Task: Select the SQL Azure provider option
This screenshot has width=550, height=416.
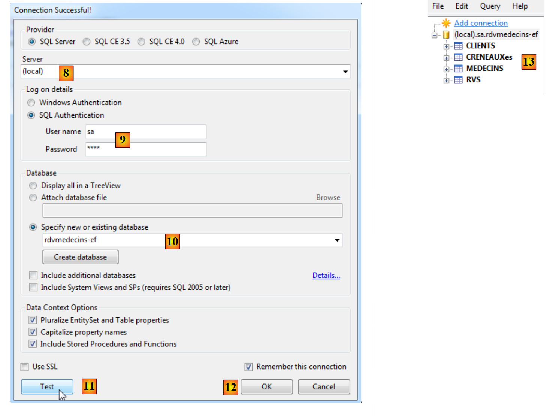Action: (196, 42)
